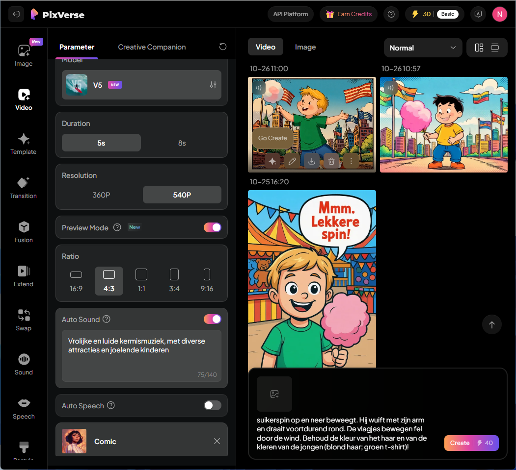Select the Video tool in sidebar
516x470 pixels.
[x=24, y=99]
